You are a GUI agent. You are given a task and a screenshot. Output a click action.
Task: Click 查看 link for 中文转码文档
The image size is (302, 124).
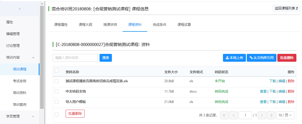pyautogui.click(x=263, y=91)
